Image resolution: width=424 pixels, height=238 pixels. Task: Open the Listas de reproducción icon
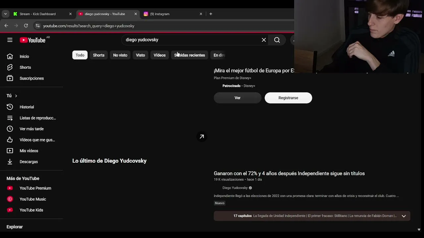[10, 118]
